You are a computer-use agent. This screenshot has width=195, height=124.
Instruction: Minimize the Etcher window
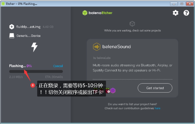(x=174, y=4)
